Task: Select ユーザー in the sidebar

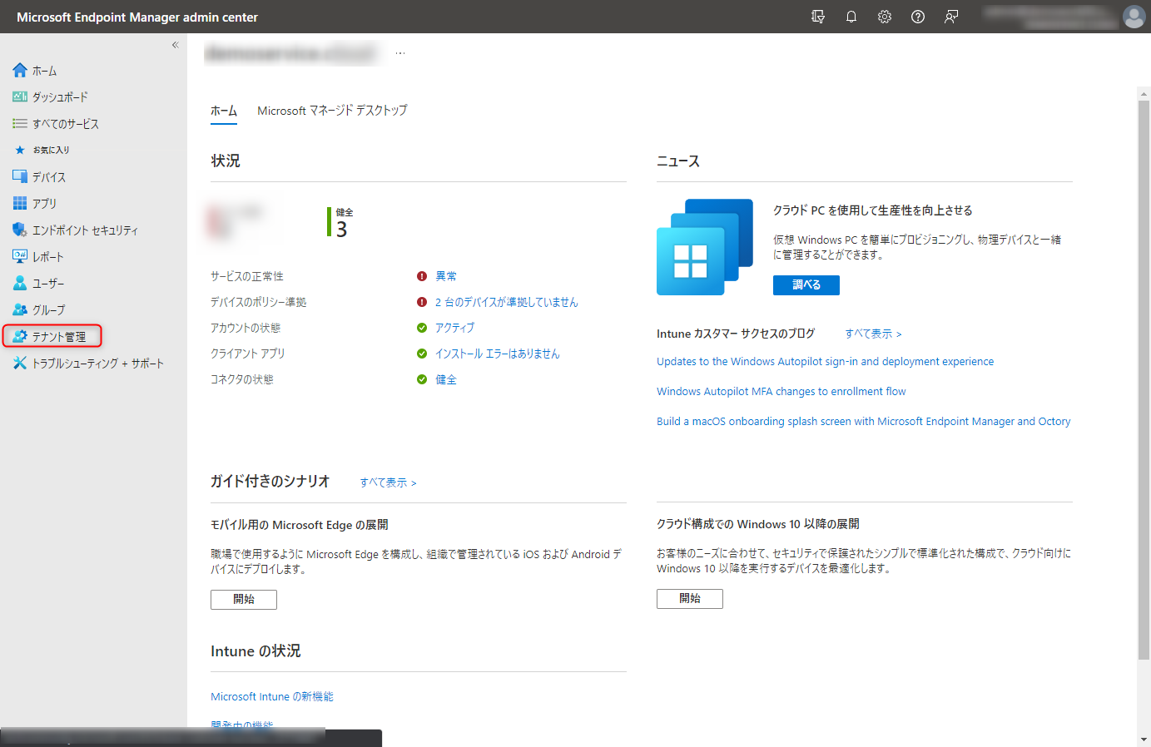Action: (44, 283)
